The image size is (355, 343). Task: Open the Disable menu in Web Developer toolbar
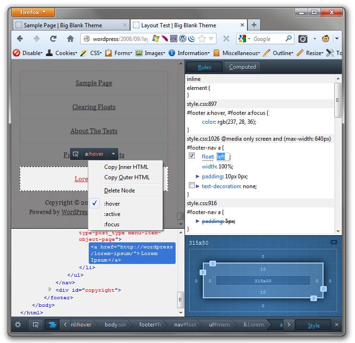(28, 53)
